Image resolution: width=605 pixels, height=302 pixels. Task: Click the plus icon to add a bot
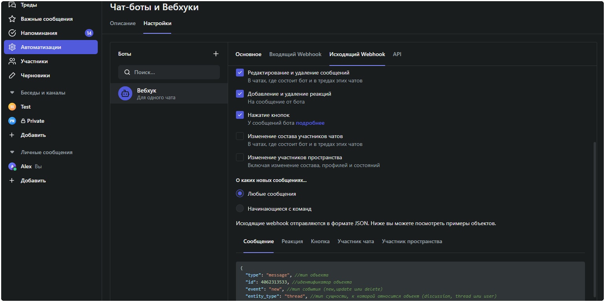pyautogui.click(x=216, y=54)
